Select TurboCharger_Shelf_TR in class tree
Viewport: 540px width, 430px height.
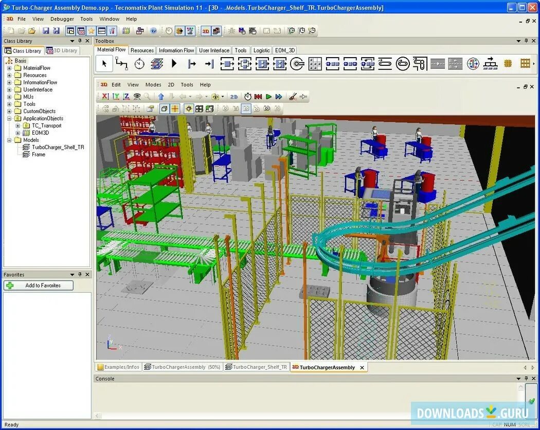(58, 148)
